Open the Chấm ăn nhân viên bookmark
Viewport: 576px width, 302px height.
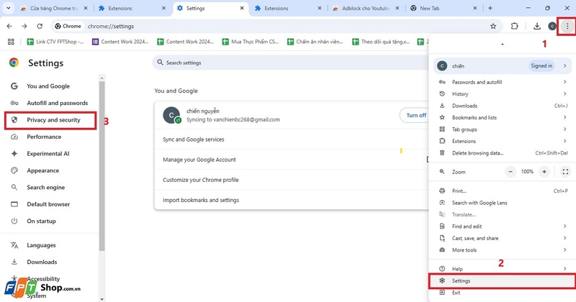(315, 42)
